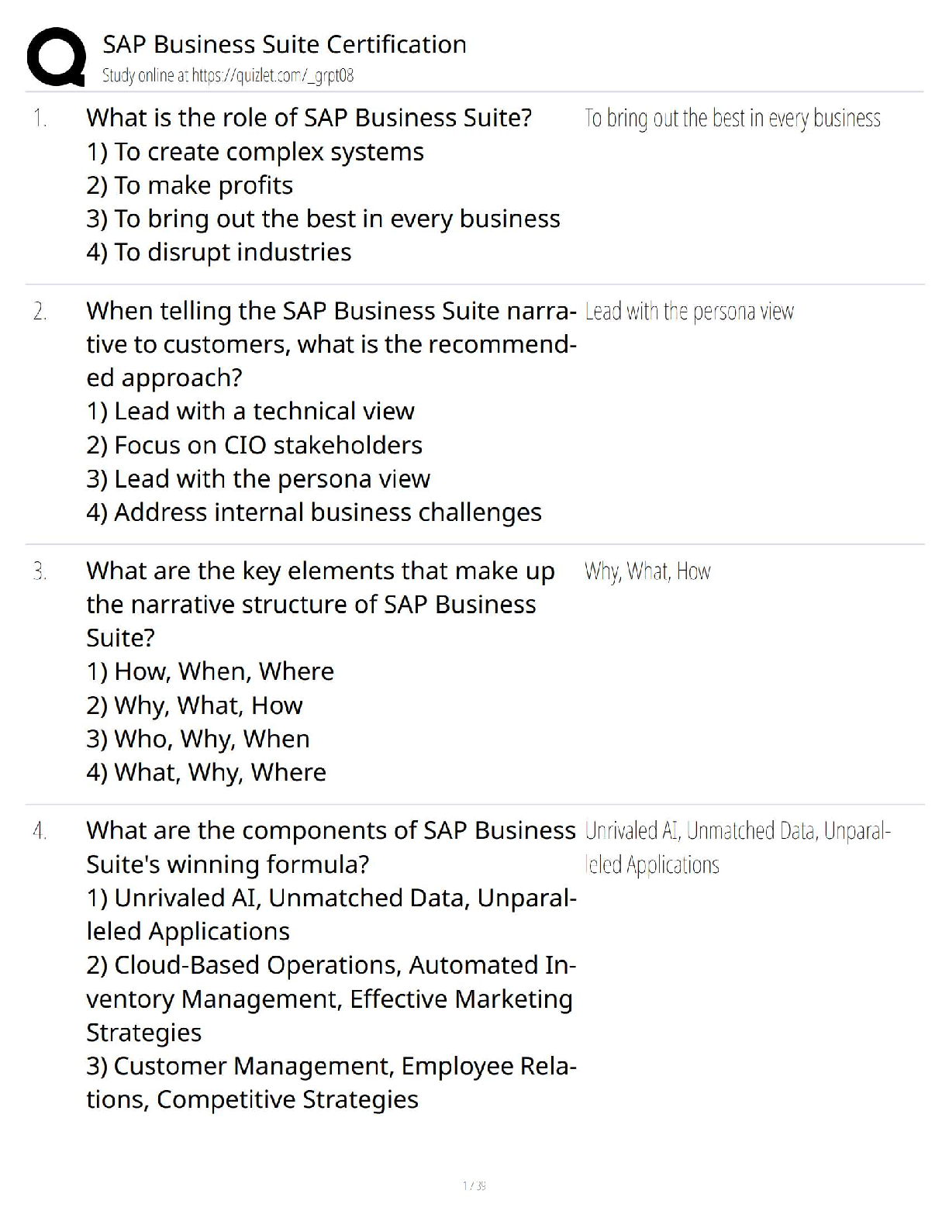Select option 'Focus on CIO stakeholders'
This screenshot has width=949, height=1228.
pos(254,445)
